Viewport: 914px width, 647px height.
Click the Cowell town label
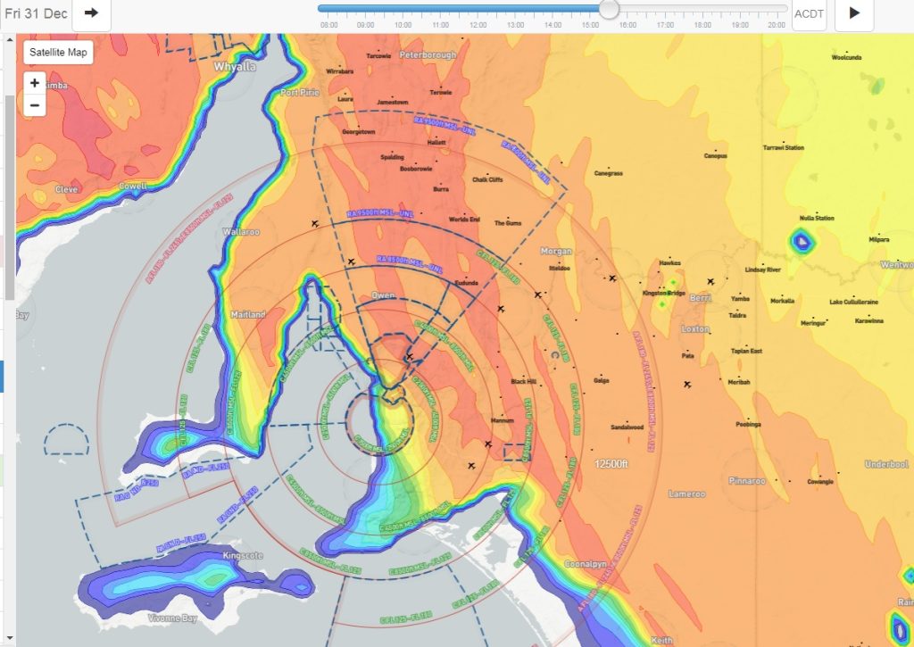[133, 186]
